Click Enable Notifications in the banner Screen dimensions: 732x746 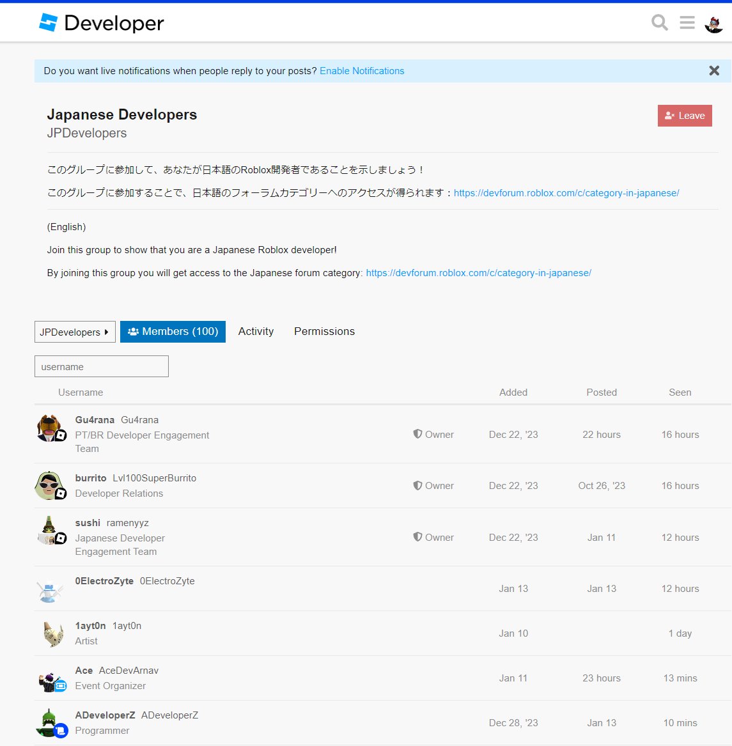362,70
